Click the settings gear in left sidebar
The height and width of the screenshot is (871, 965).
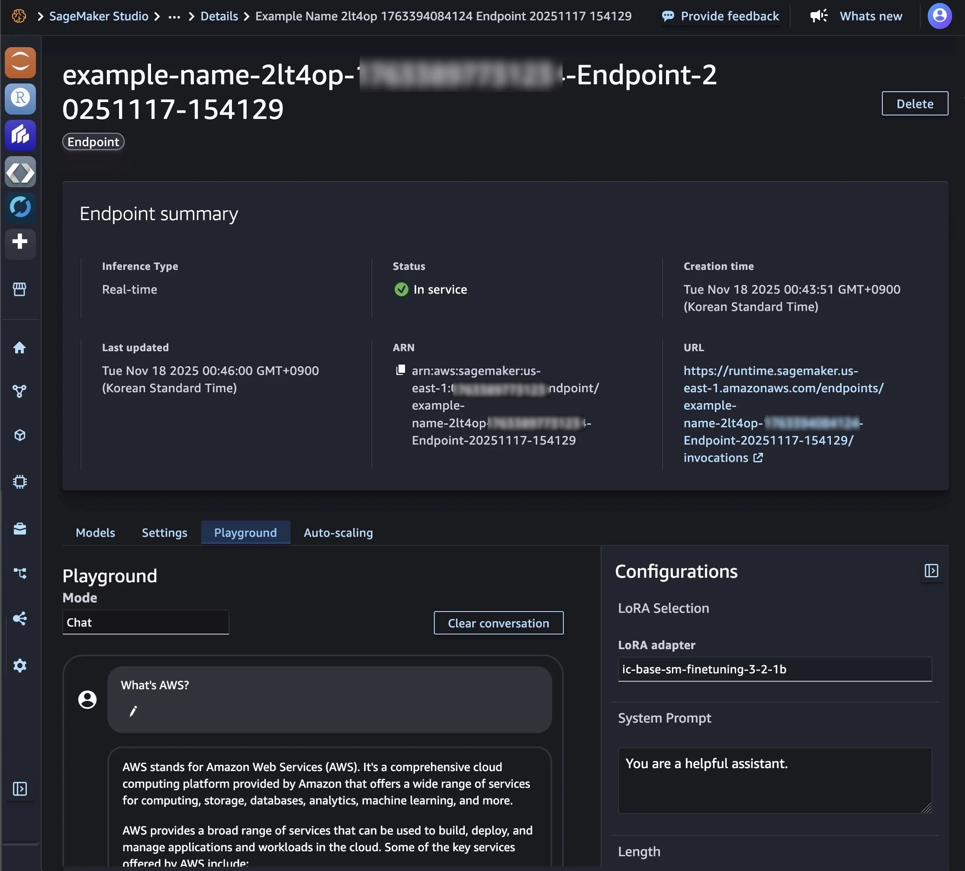(x=19, y=665)
